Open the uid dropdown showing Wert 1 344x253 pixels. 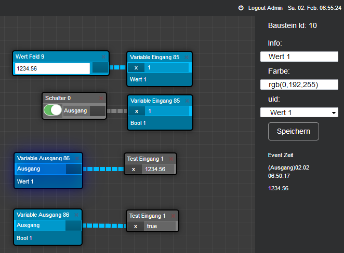point(299,113)
